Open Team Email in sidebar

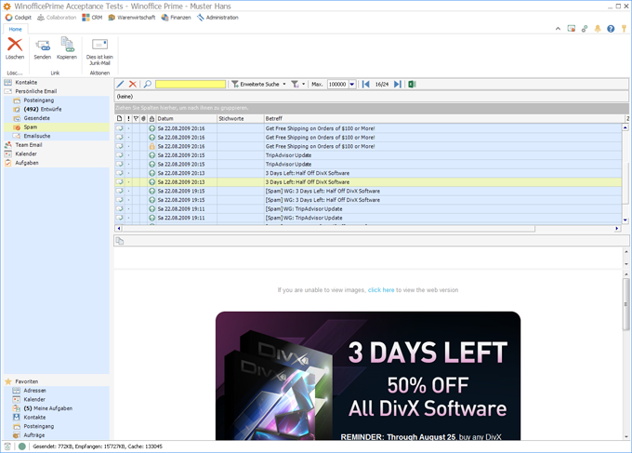[29, 145]
